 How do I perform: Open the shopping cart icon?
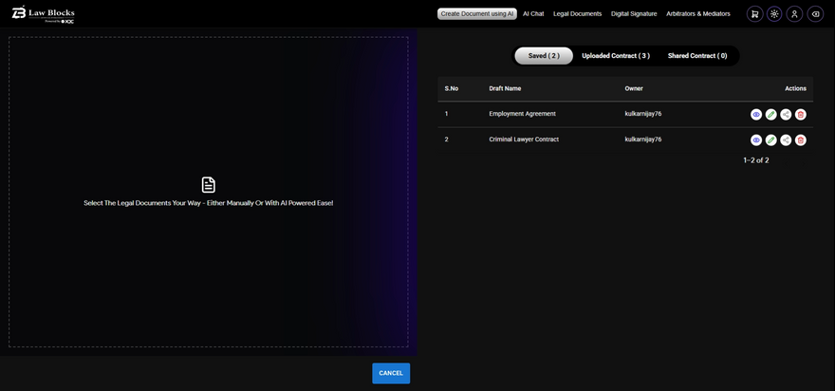pos(754,14)
